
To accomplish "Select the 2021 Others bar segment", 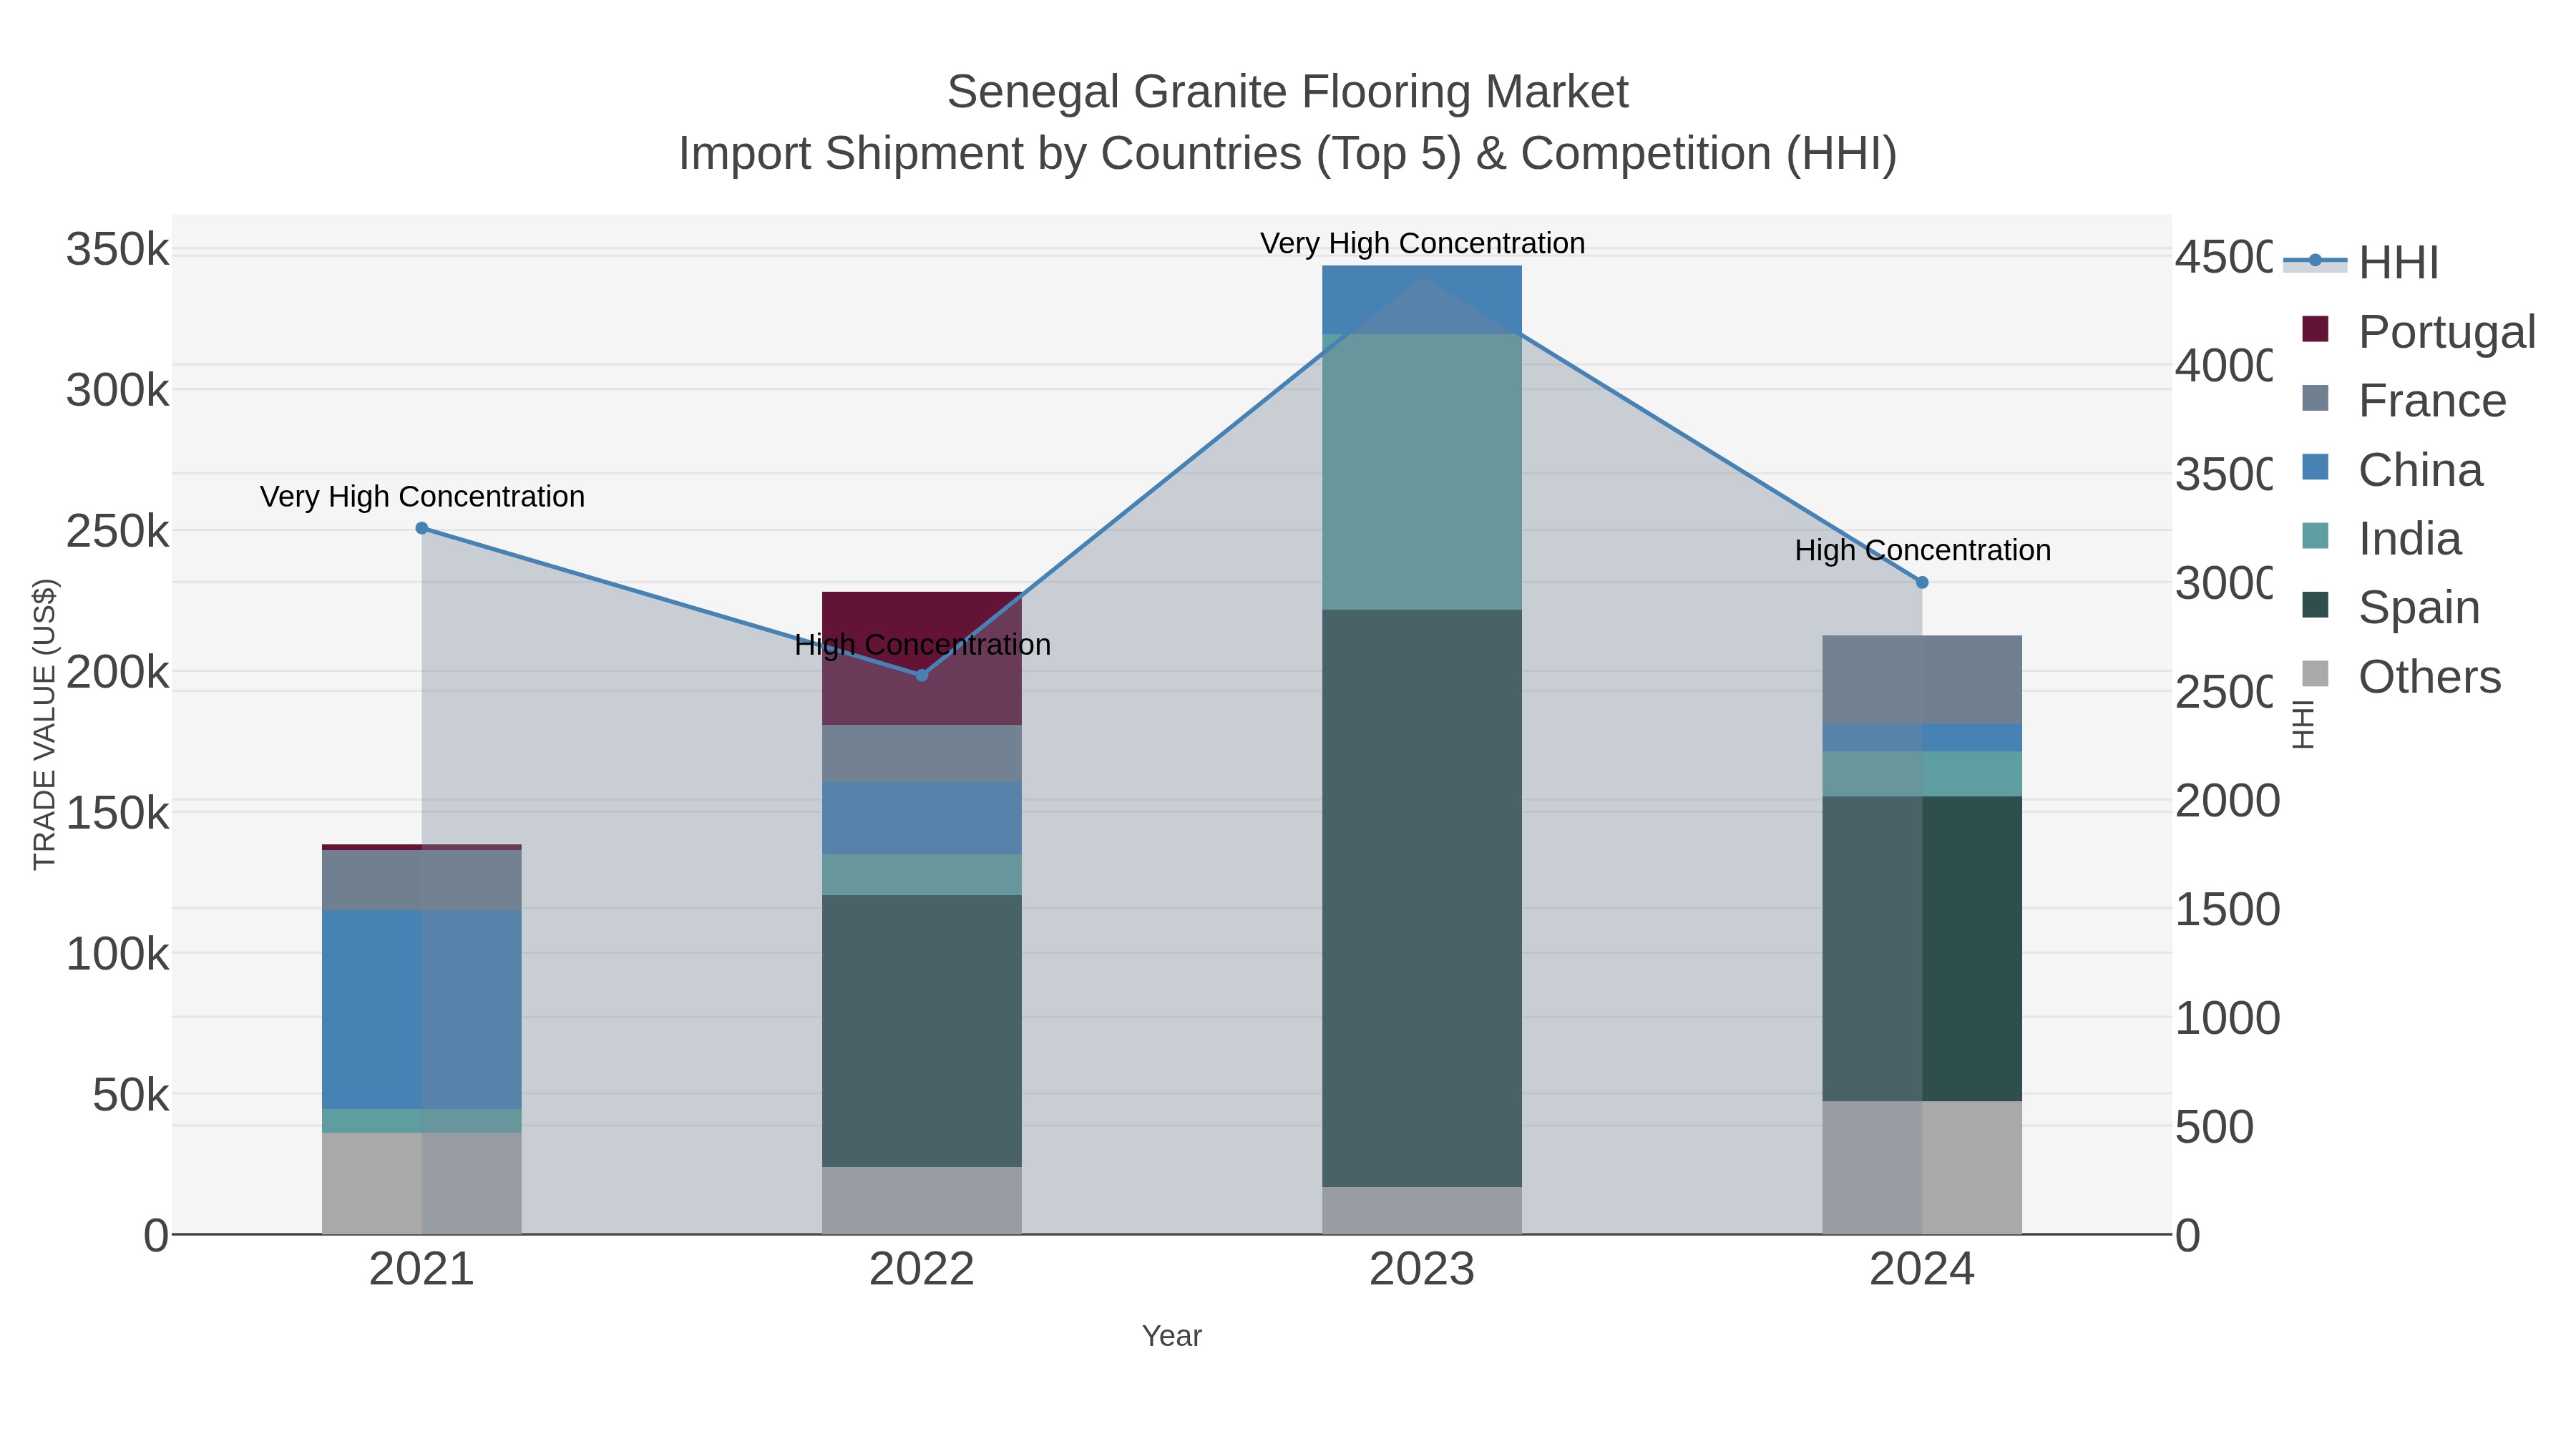I will (x=422, y=1183).
